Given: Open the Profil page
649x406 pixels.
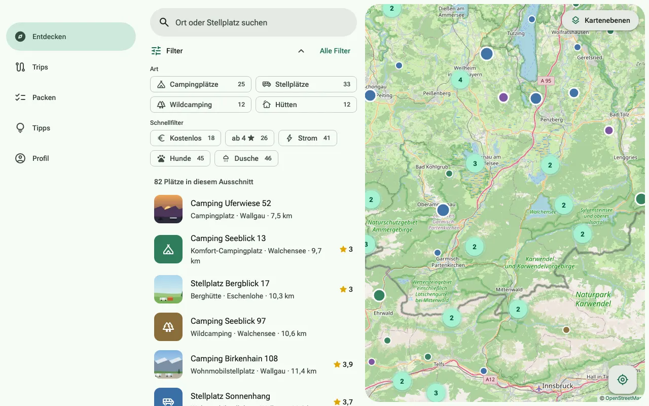Looking at the screenshot, I should click(x=71, y=158).
